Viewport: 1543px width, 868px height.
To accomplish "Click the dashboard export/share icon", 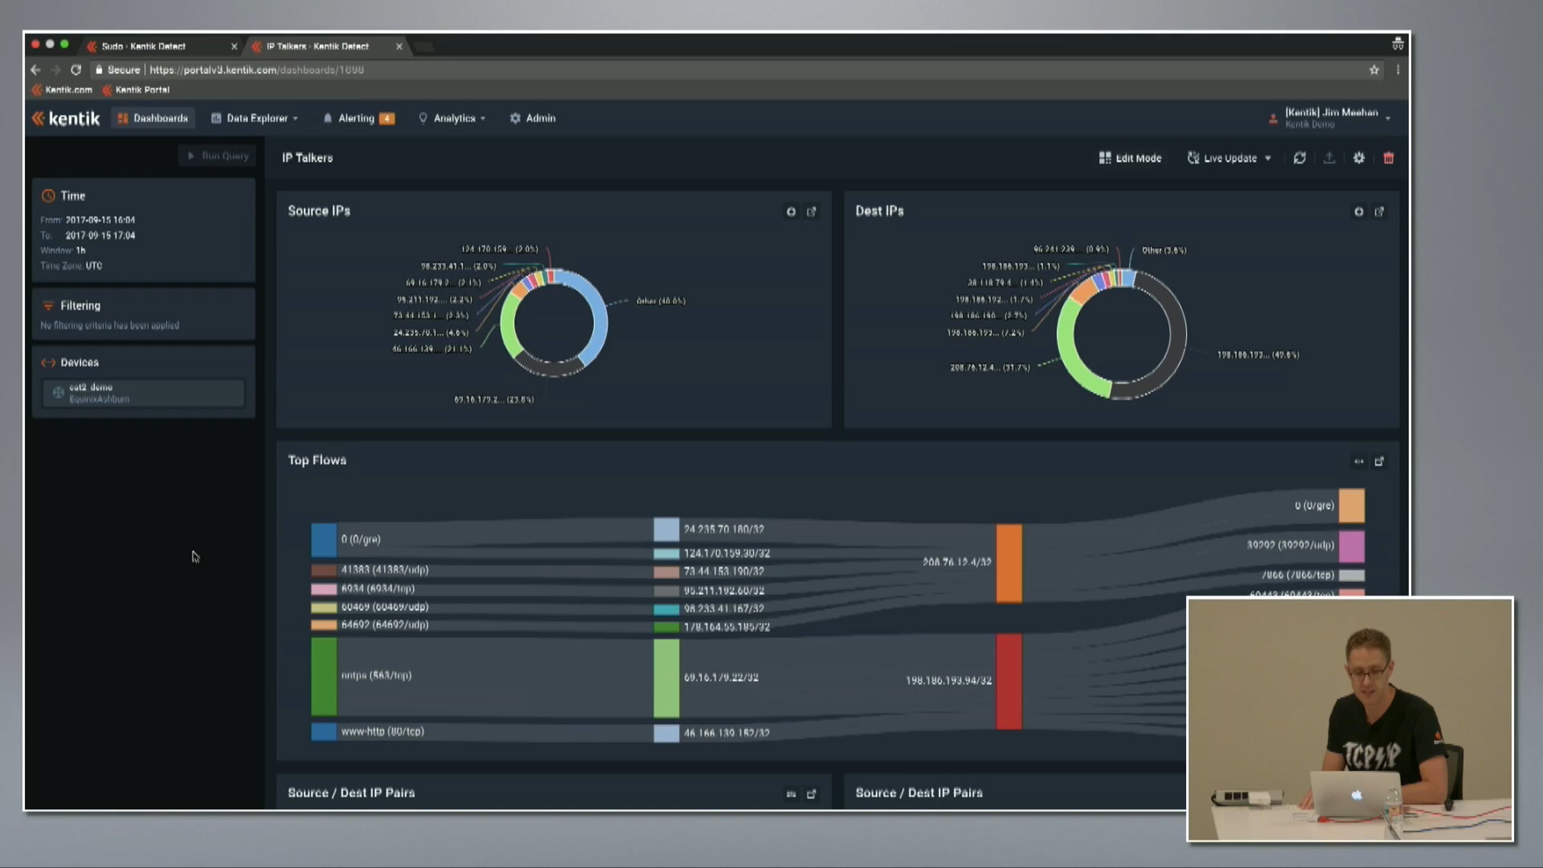I will [x=1329, y=158].
